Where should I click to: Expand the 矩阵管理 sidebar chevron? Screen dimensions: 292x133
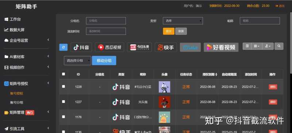pyautogui.click(x=48, y=112)
